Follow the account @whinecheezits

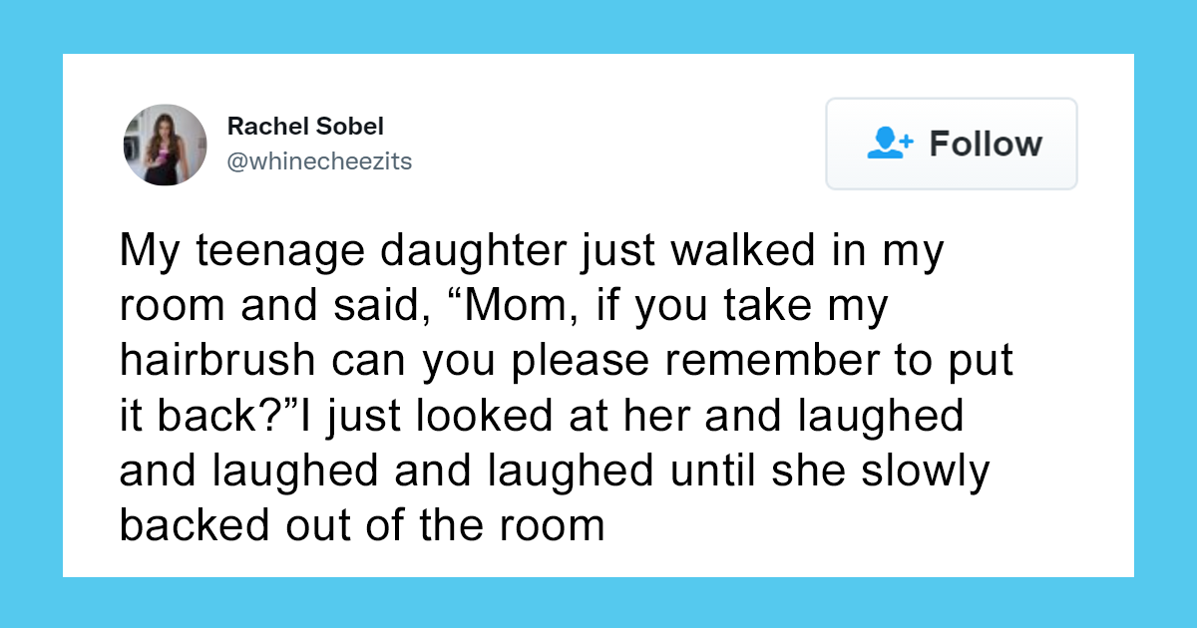tap(950, 144)
